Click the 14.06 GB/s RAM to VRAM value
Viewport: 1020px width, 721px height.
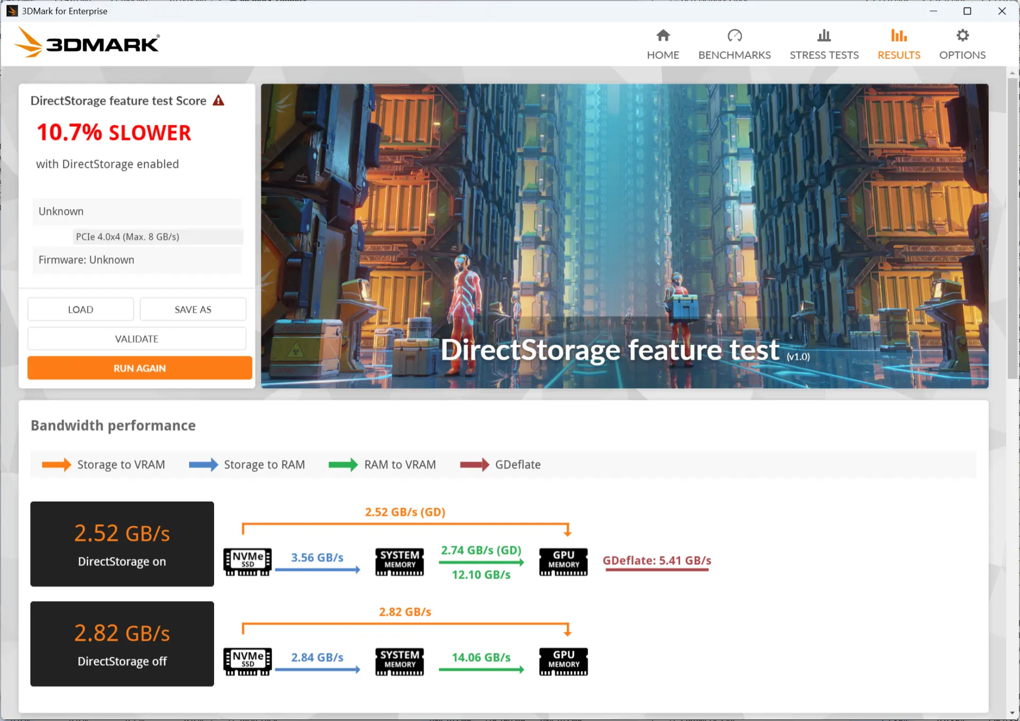(481, 657)
